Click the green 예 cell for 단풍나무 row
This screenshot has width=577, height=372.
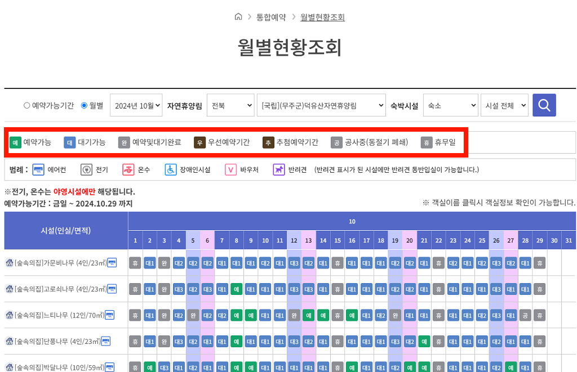[236, 341]
